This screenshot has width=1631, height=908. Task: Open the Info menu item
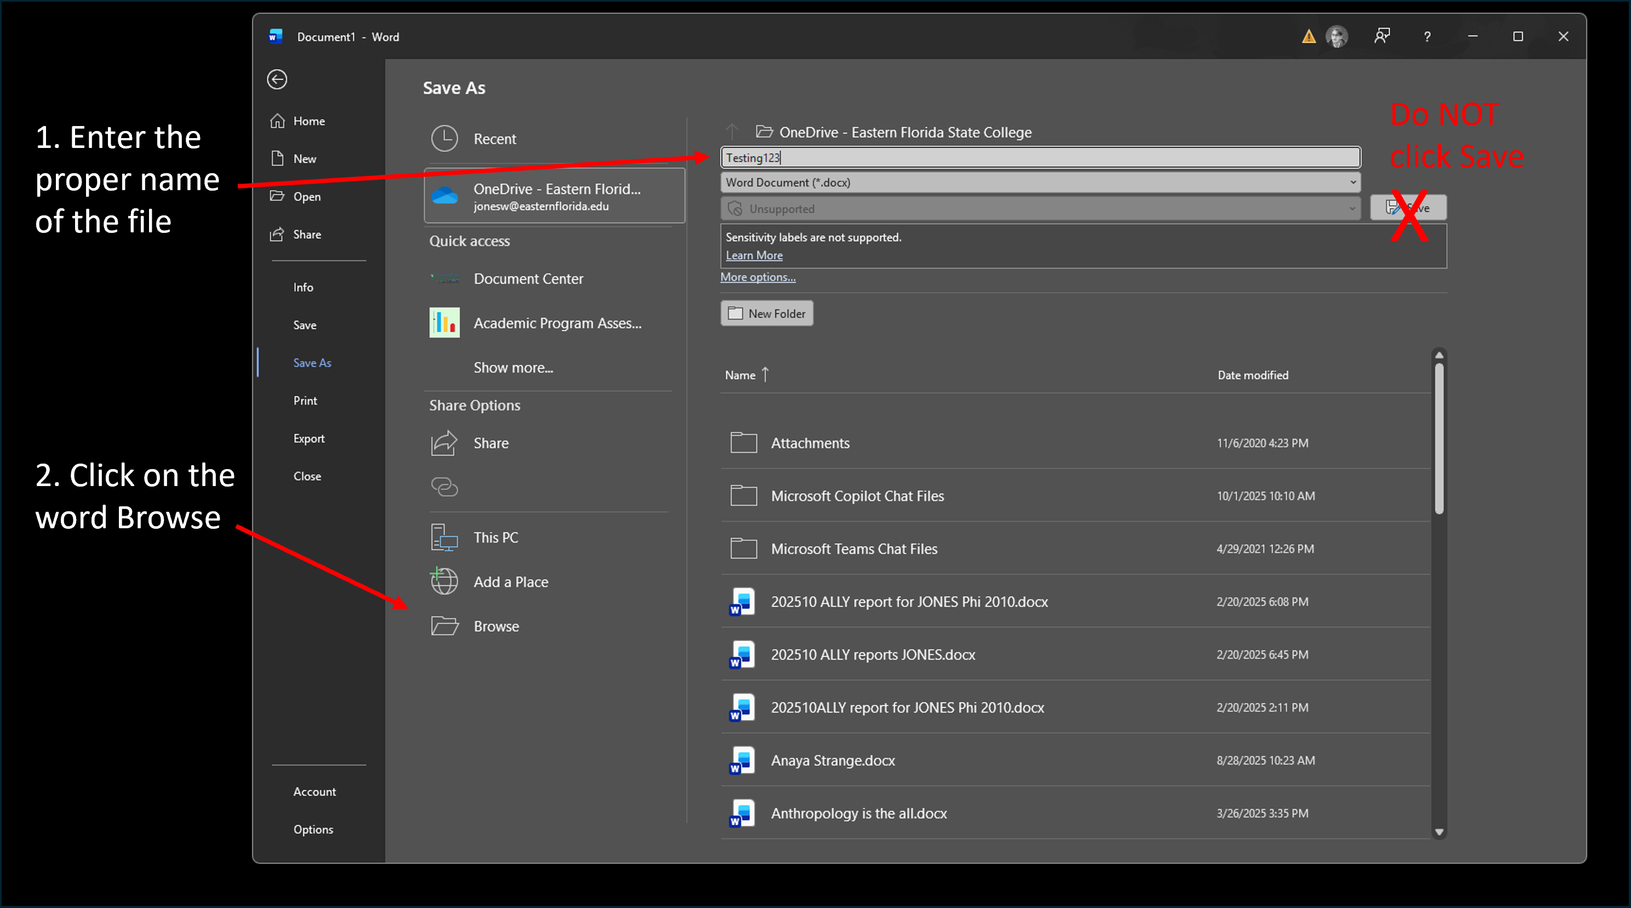coord(304,287)
